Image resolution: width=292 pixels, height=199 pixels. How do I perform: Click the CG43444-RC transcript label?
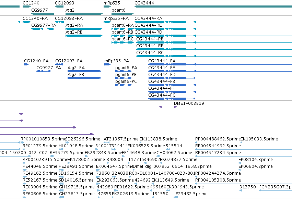coord(150,53)
